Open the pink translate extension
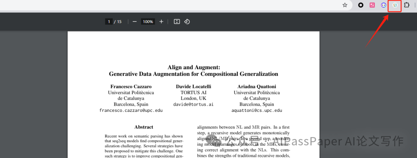The width and height of the screenshot is (417, 158). point(372,5)
